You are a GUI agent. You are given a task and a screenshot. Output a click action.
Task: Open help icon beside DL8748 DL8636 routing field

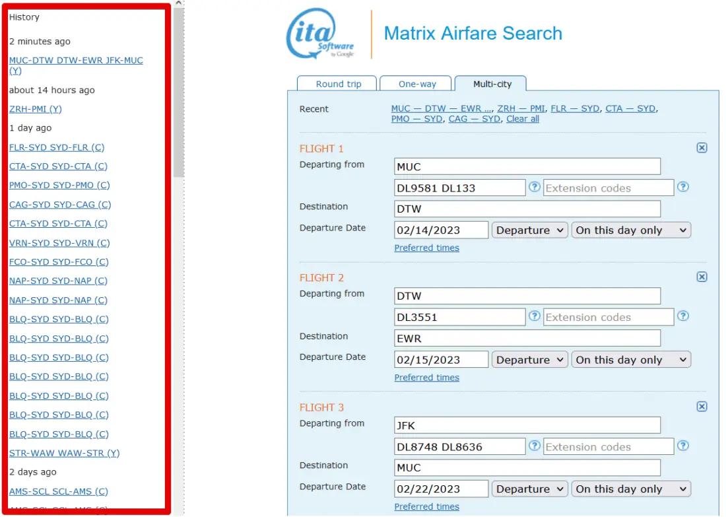(535, 446)
